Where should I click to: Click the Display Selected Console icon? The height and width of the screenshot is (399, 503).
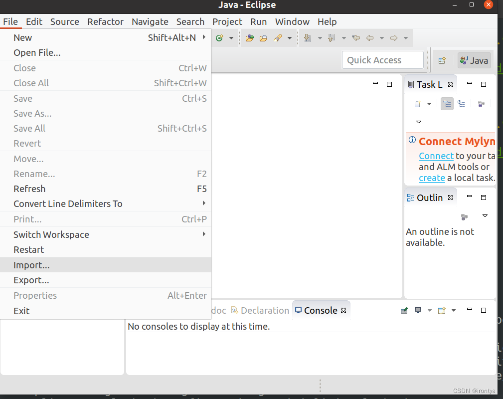click(x=418, y=310)
